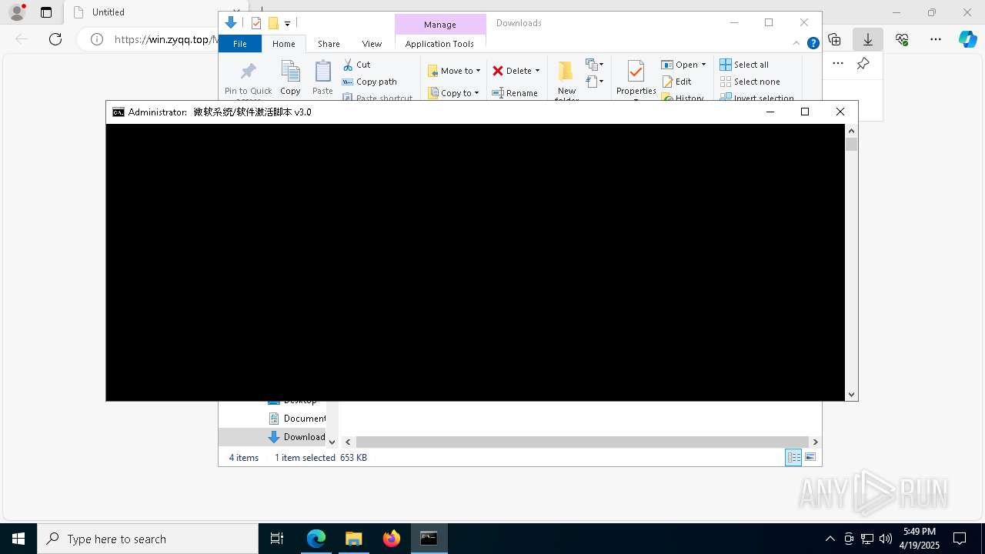Open File Explorer from taskbar
The height and width of the screenshot is (554, 985).
[353, 539]
